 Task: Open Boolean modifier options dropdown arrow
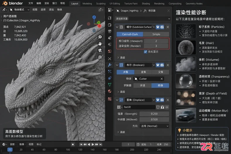pos(154,65)
